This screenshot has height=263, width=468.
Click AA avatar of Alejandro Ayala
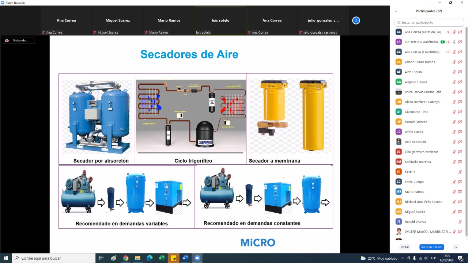tap(399, 82)
